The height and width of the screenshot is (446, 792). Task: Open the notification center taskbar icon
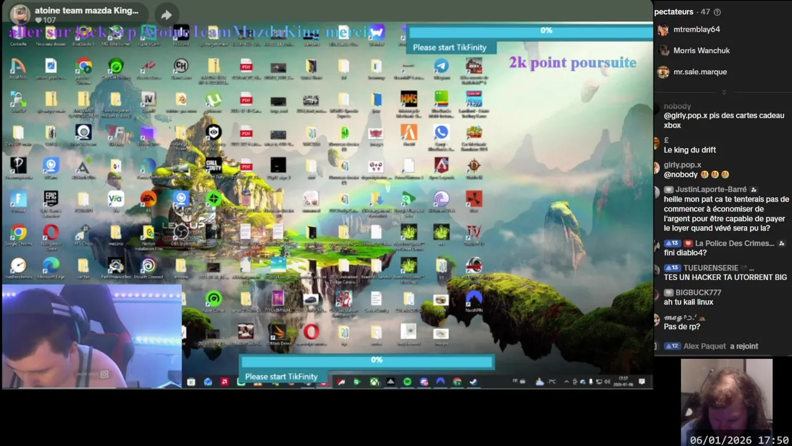coord(642,382)
